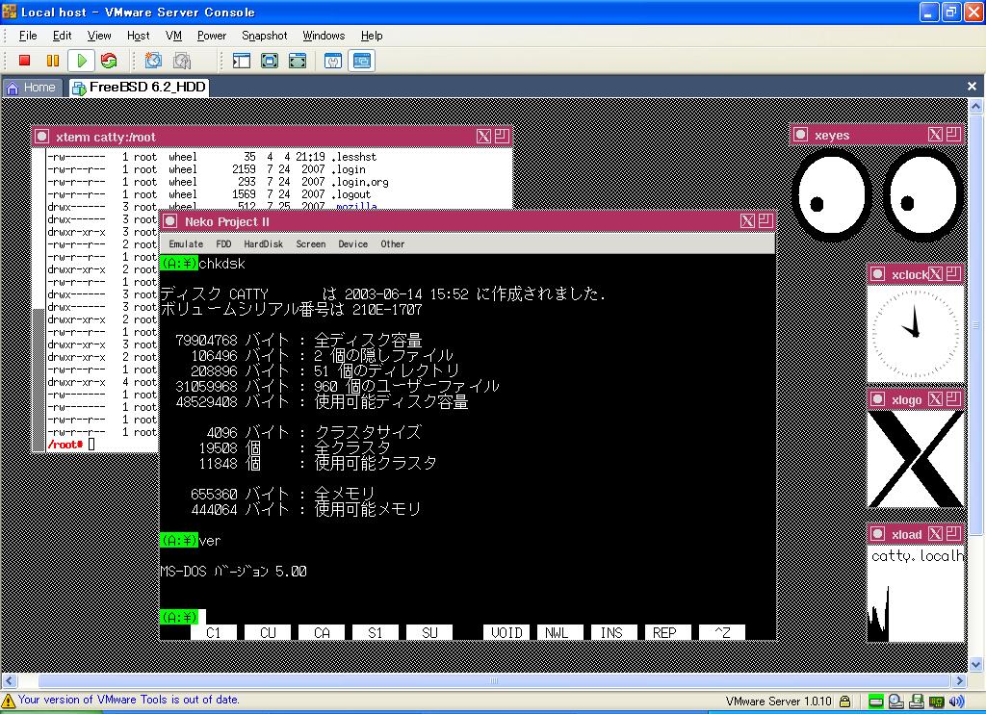Select the FreeBSD 6.2_HDD tab

coord(139,88)
